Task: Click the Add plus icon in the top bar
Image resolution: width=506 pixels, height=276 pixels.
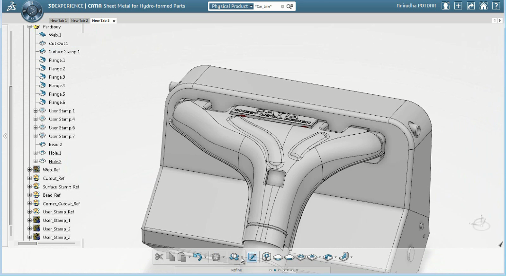Action: point(458,6)
